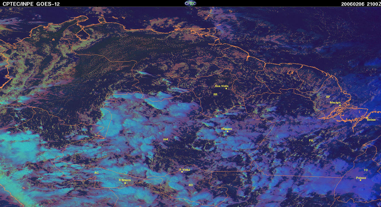This screenshot has height=207, width=381.
Task: Click the Macapa city label
Action: 335,102
